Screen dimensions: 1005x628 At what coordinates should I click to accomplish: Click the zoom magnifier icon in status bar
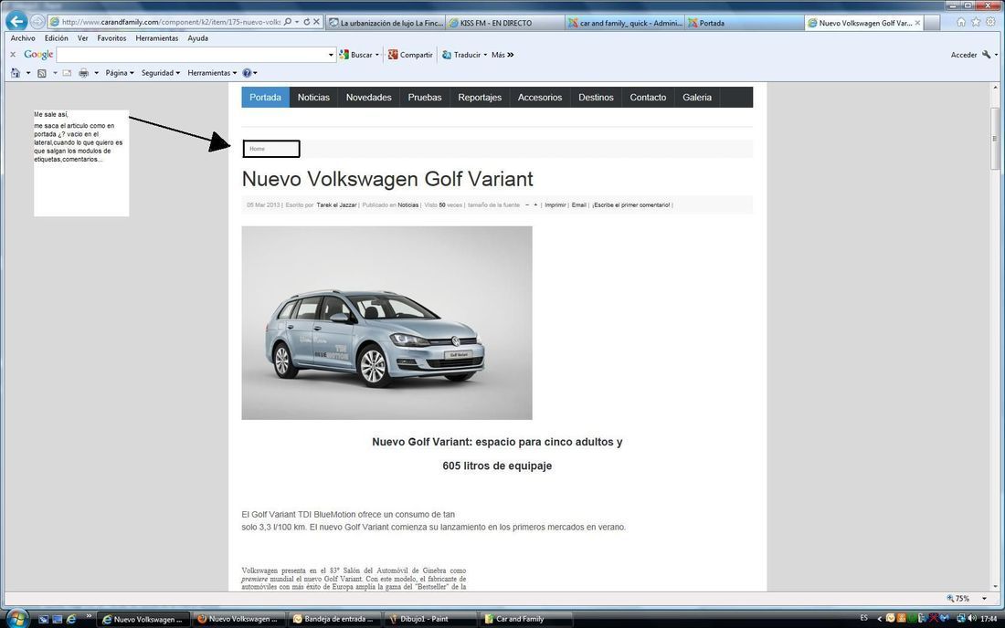click(x=950, y=599)
